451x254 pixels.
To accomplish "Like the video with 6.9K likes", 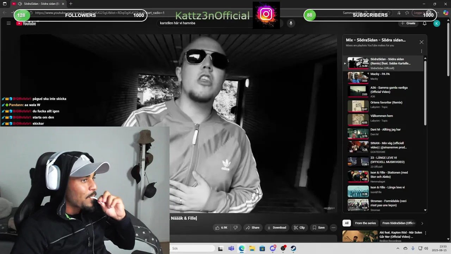I will (221, 228).
